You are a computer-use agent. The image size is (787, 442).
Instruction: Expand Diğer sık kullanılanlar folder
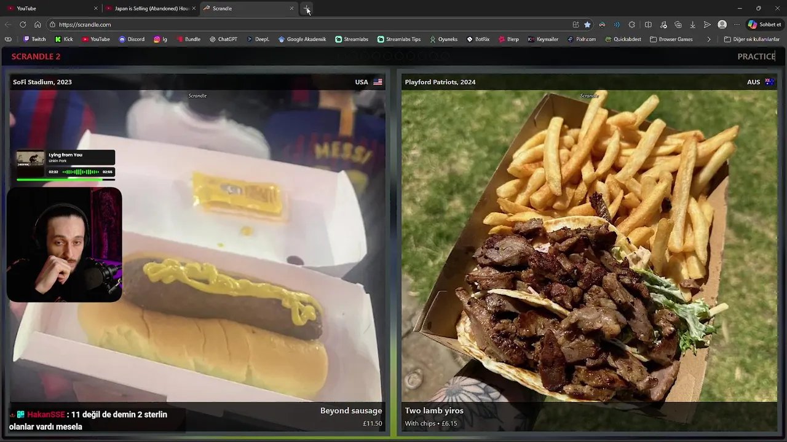pyautogui.click(x=752, y=39)
